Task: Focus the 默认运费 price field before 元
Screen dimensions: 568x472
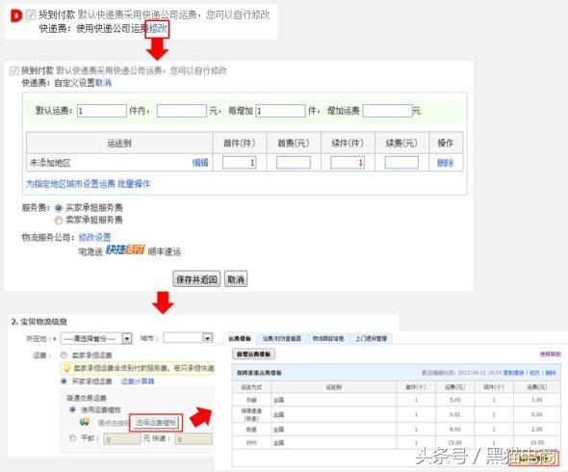Action: (x=182, y=111)
